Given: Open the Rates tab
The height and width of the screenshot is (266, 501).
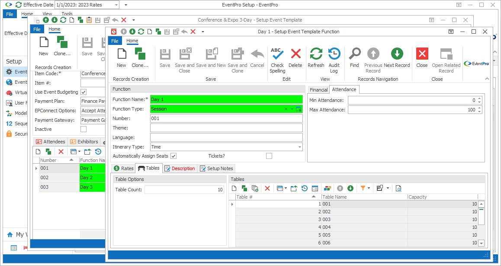Looking at the screenshot, I should point(123,168).
